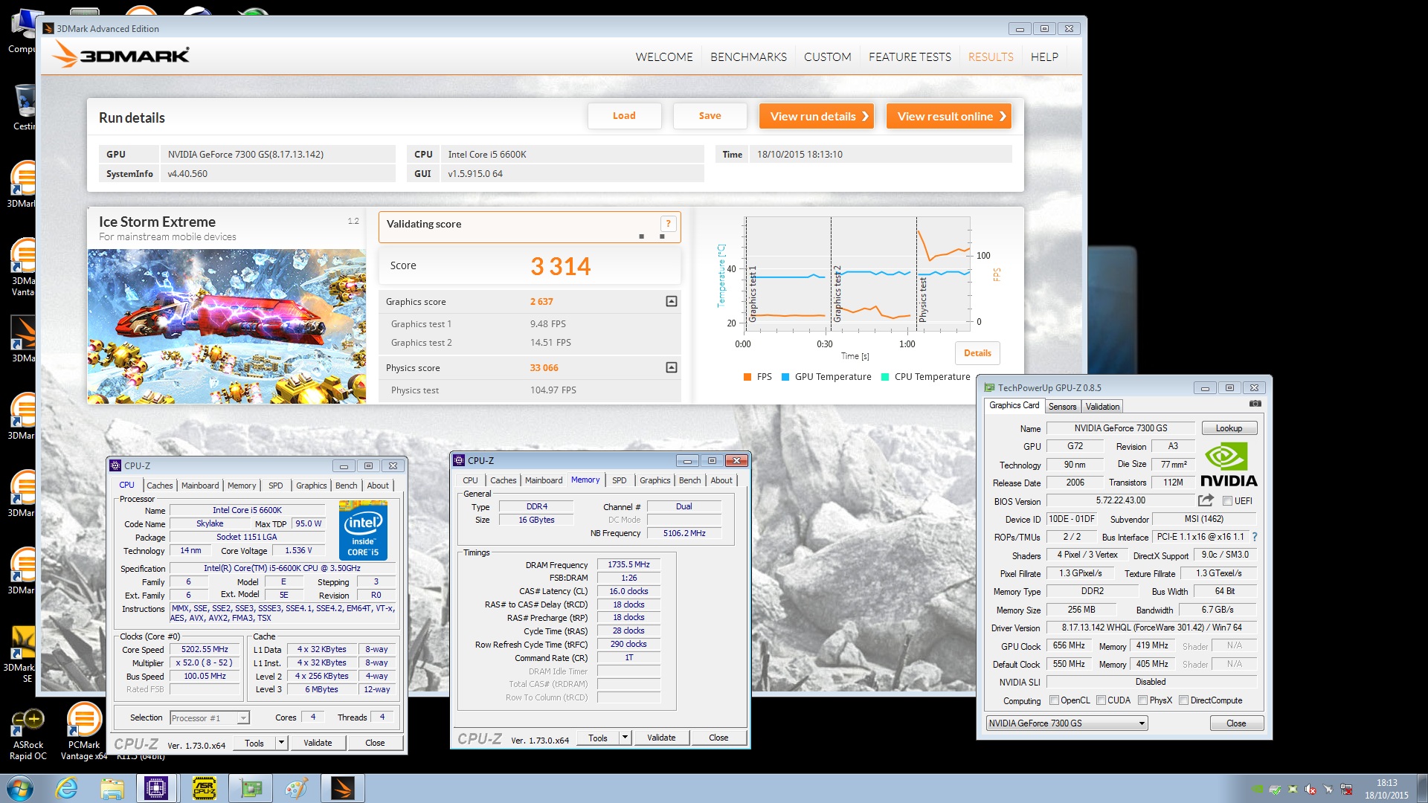The image size is (1428, 803).
Task: Open Tools dropdown arrow in left CPU-Z window
Action: click(281, 743)
